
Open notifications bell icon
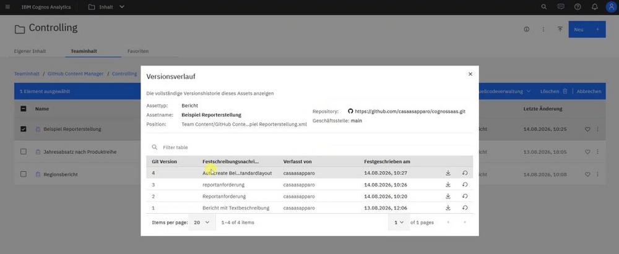click(594, 7)
